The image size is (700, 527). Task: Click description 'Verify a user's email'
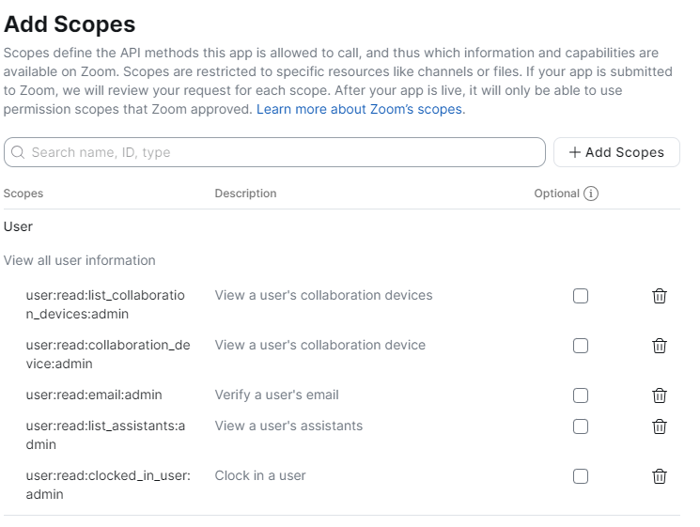click(277, 395)
